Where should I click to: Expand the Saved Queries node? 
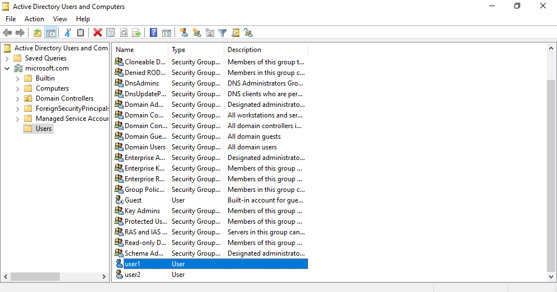(7, 58)
